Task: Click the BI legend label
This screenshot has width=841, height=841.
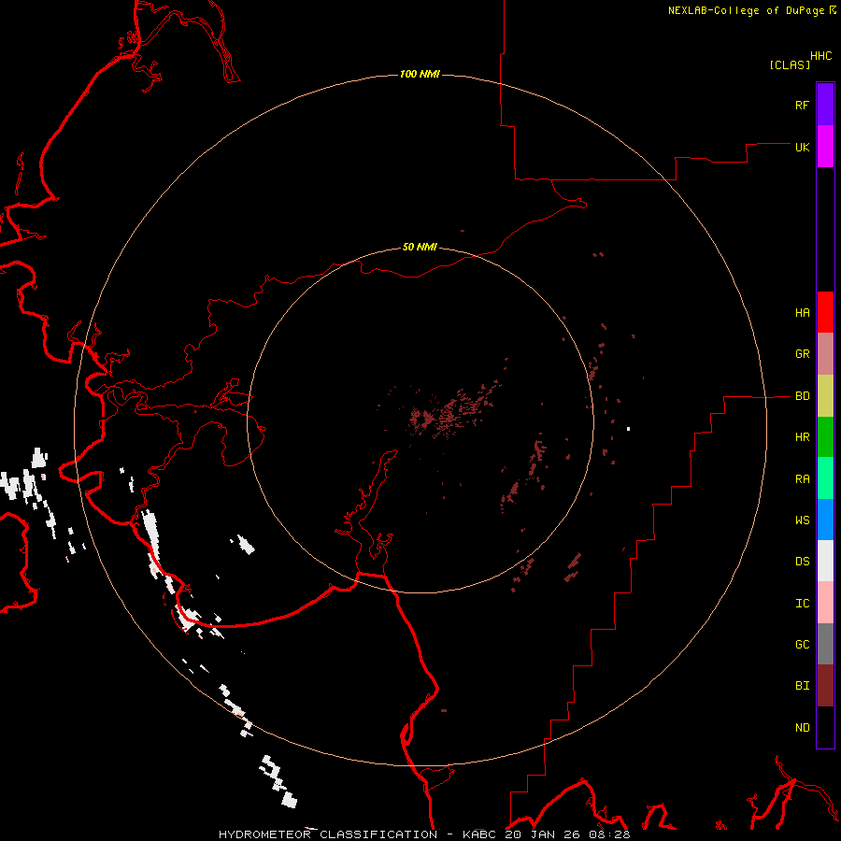Action: pyautogui.click(x=803, y=686)
